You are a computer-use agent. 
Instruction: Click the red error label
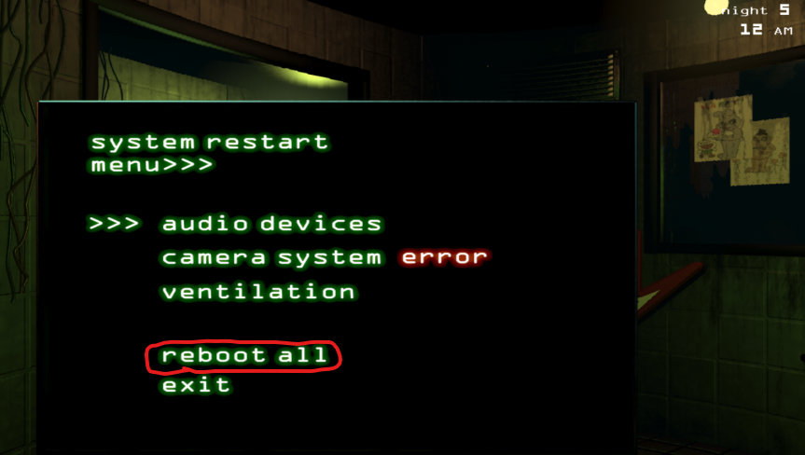(x=445, y=256)
